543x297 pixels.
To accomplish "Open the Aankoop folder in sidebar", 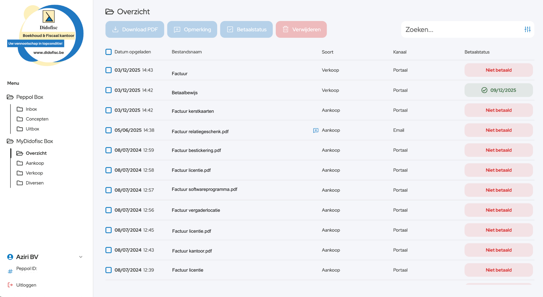I will pyautogui.click(x=35, y=163).
